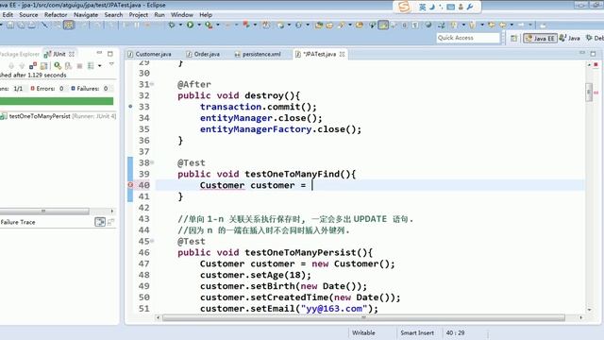Image resolution: width=604 pixels, height=340 pixels.
Task: Click the JUnit Test Run History icon
Action: (91, 65)
